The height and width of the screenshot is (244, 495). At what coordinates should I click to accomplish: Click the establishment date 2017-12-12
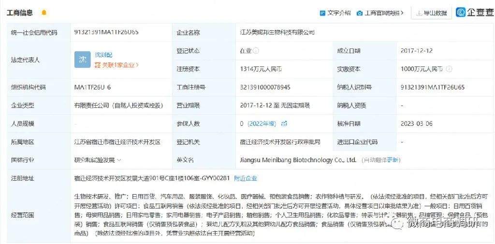pyautogui.click(x=417, y=51)
